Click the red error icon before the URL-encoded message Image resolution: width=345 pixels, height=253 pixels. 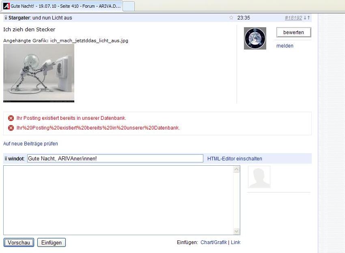click(11, 128)
